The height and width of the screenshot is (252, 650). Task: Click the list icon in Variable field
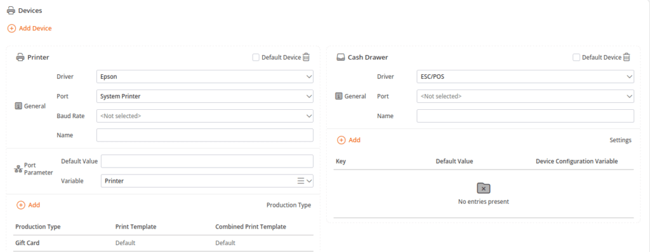pyautogui.click(x=301, y=181)
